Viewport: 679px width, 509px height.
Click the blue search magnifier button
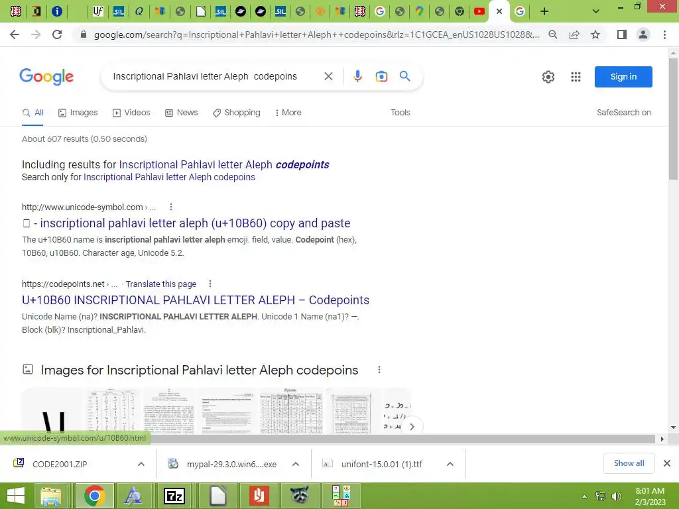tap(405, 76)
